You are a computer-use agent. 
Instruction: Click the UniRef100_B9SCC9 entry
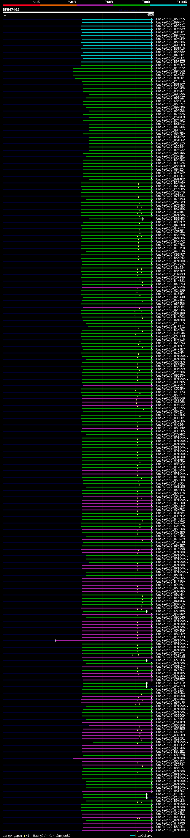point(170,65)
